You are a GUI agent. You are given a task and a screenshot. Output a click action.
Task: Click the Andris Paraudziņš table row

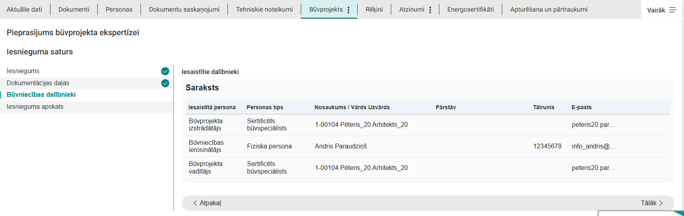(x=341, y=146)
